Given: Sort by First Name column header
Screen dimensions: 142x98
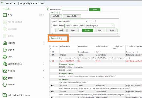Looking at the screenshot, I should tap(68, 47).
